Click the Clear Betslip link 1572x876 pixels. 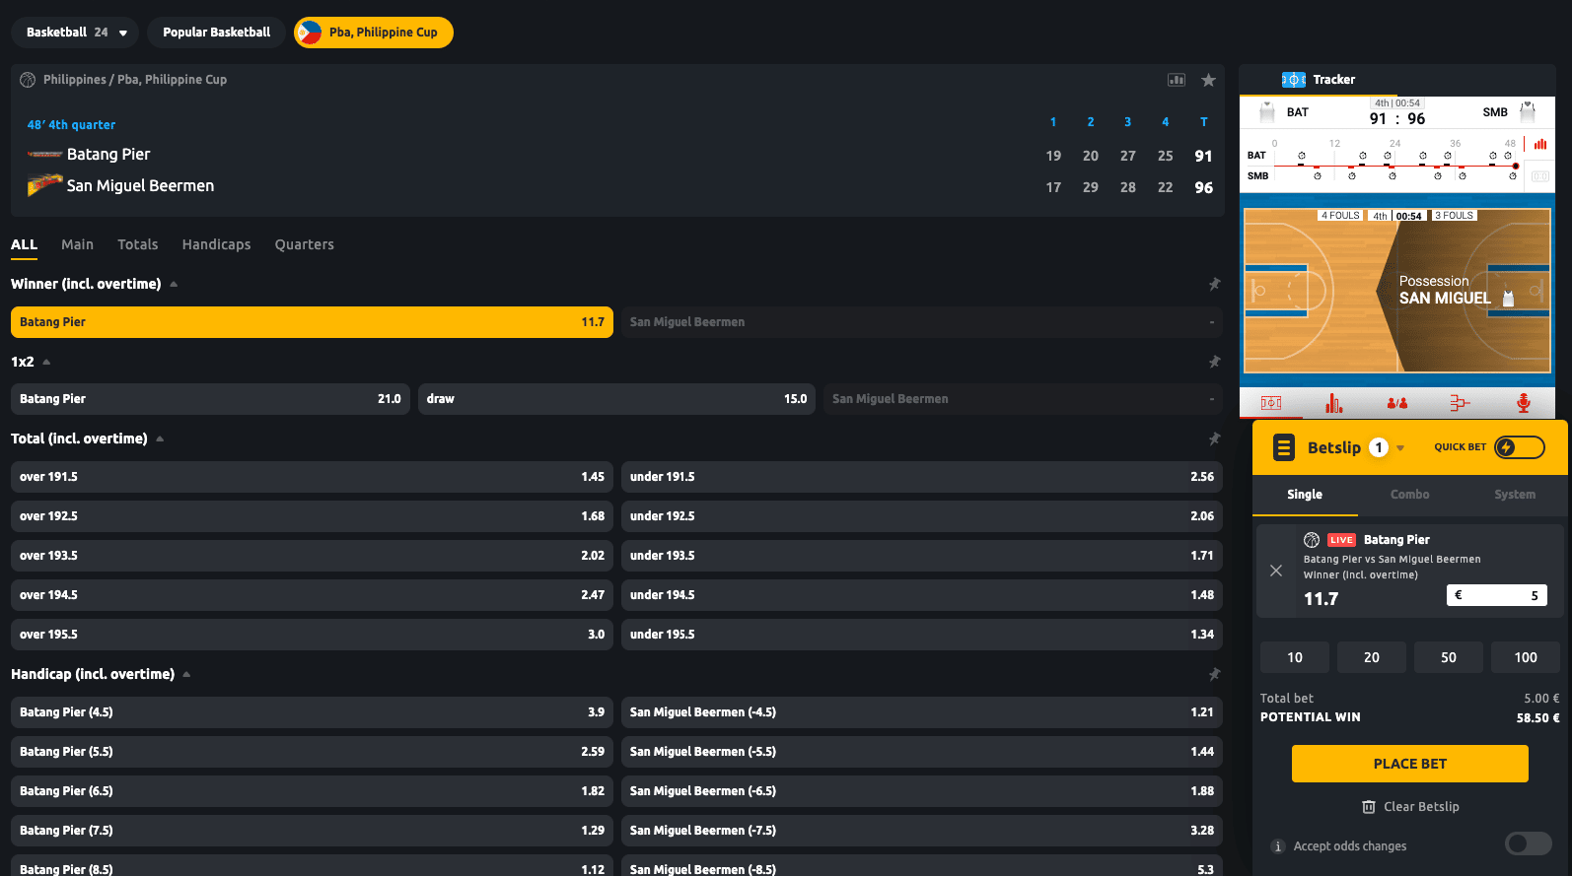[1421, 807]
